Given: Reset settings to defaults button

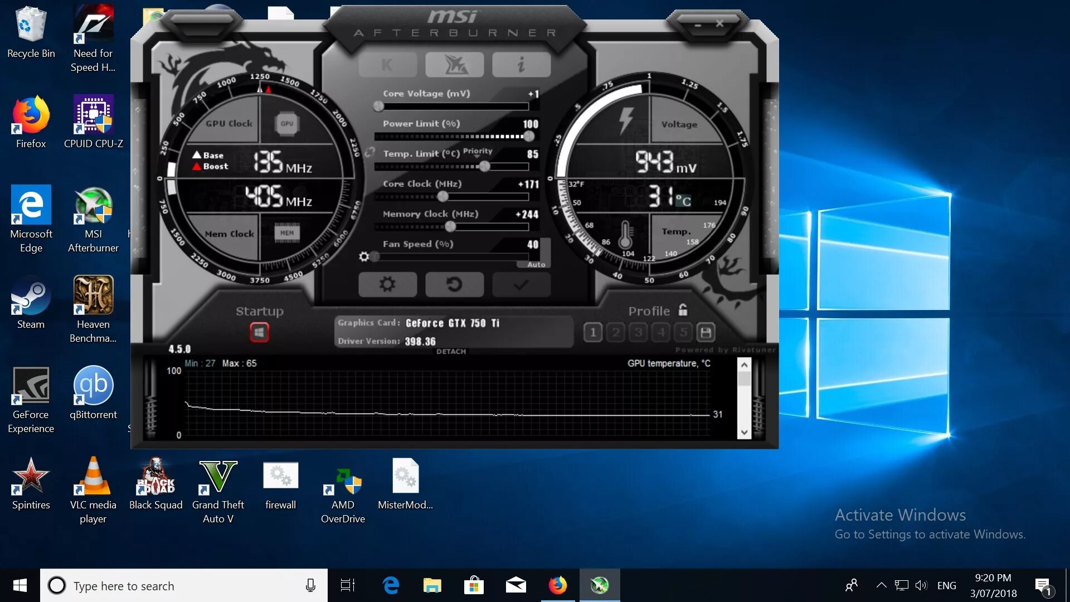Looking at the screenshot, I should pyautogui.click(x=454, y=285).
